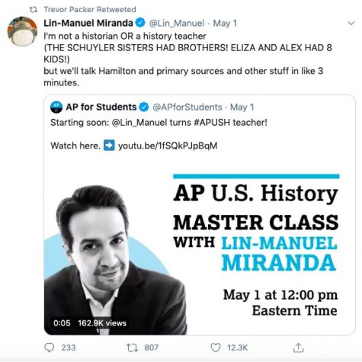The image size is (362, 362).
Task: Open the @Lin_Manuel handle link
Action: coord(177,23)
